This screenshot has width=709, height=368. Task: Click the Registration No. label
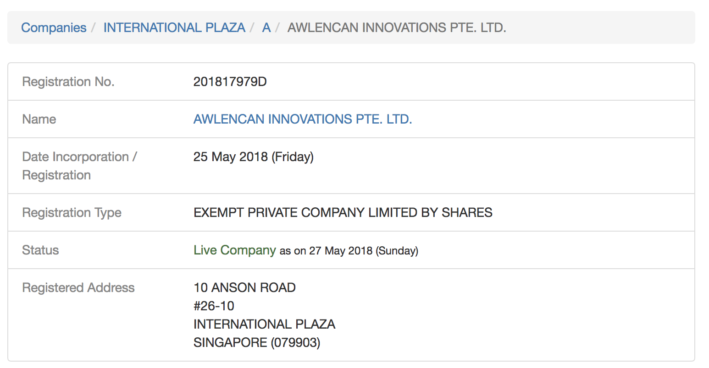[68, 81]
